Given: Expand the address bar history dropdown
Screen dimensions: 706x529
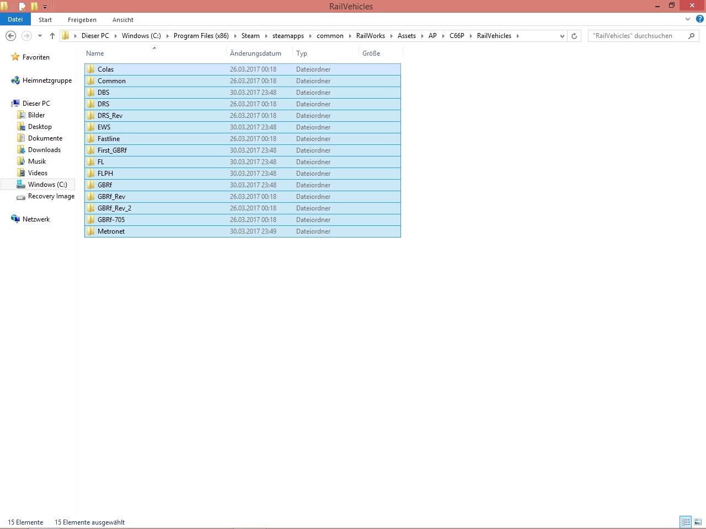Looking at the screenshot, I should point(562,36).
